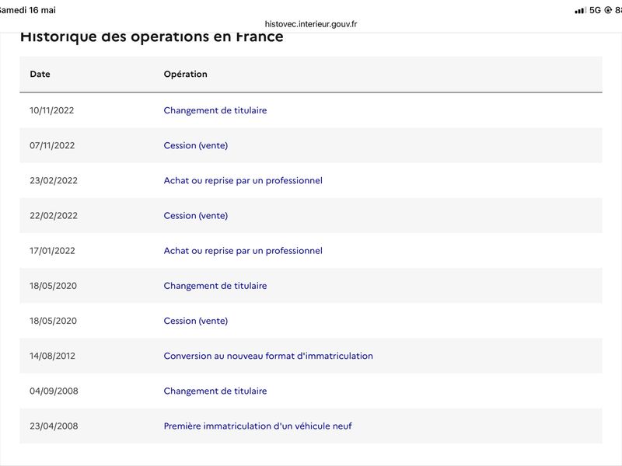Open Conversion au nouveau format d'immatriculation link
622x466 pixels.
tap(268, 356)
